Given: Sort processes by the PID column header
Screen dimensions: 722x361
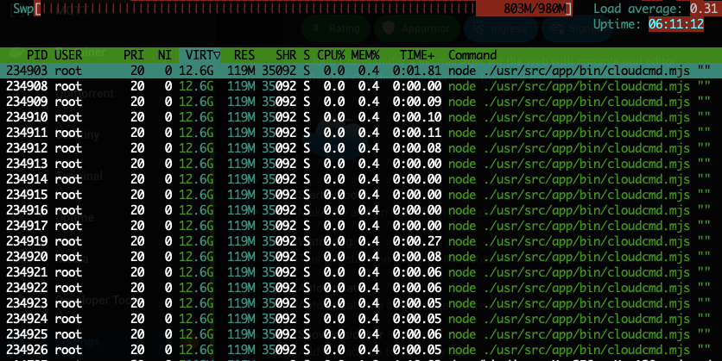Looking at the screenshot, I should [37, 55].
